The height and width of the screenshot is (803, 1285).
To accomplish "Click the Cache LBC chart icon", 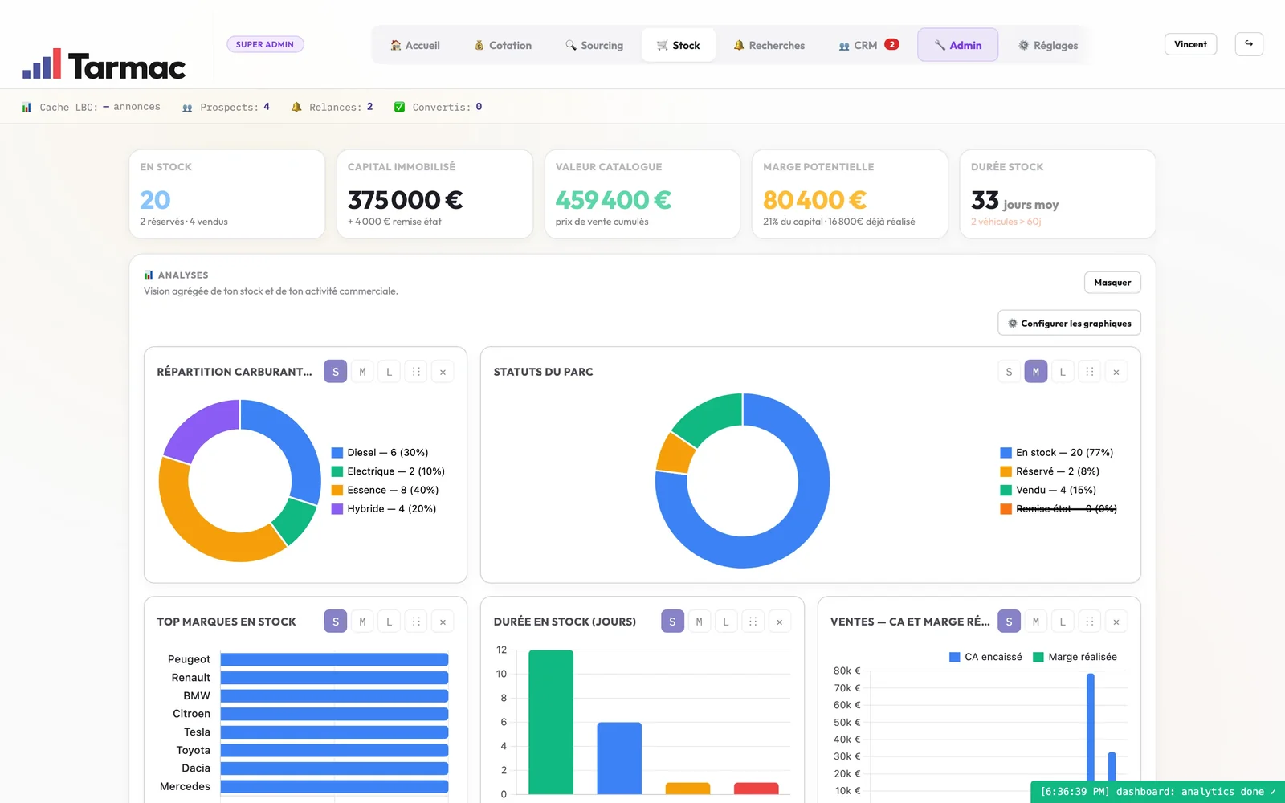I will point(27,107).
